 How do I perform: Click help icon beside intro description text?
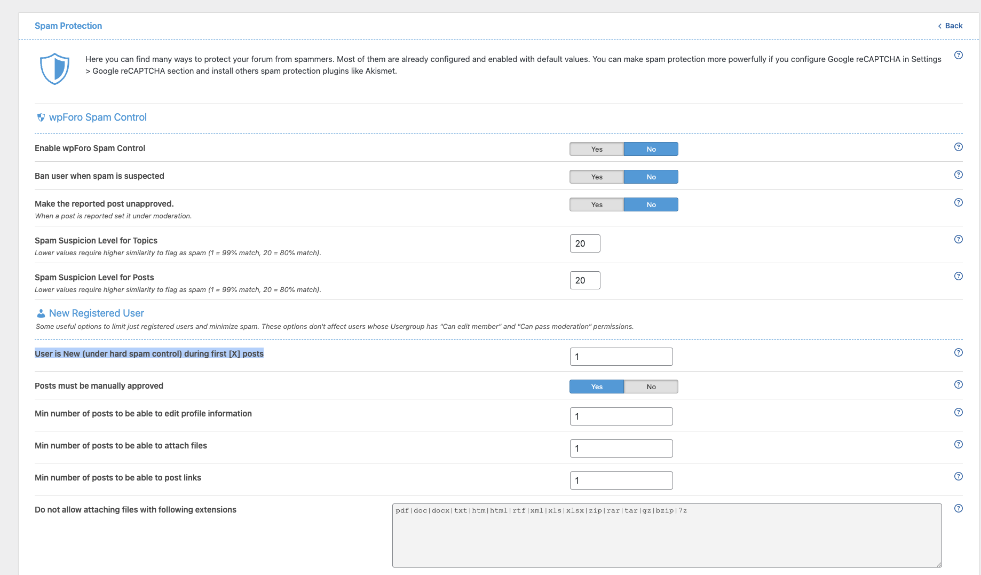958,56
